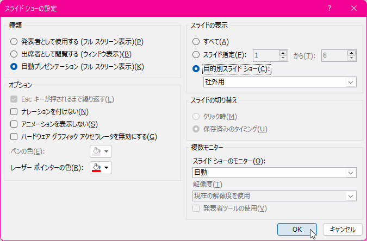The height and width of the screenshot is (241, 367).
Task: Click the laser pointer paint bucket icon
Action: click(96, 168)
